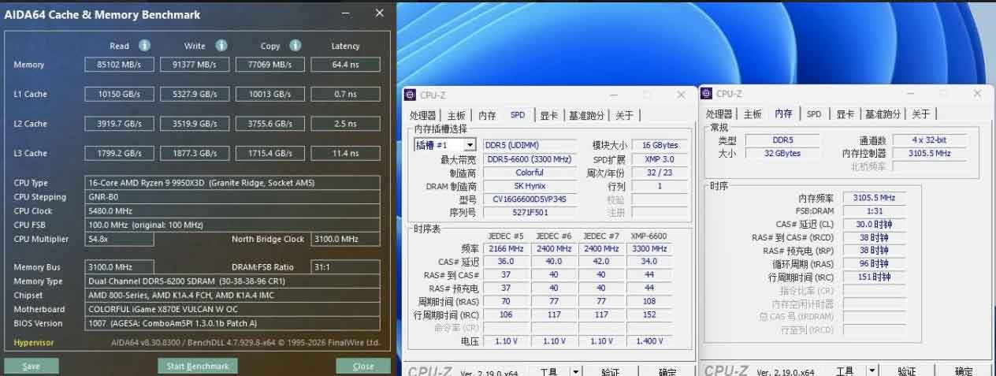Viewport: 996px width, 376px height.
Task: Open the 插槽 #1 slot selection dropdown
Action: pos(470,145)
